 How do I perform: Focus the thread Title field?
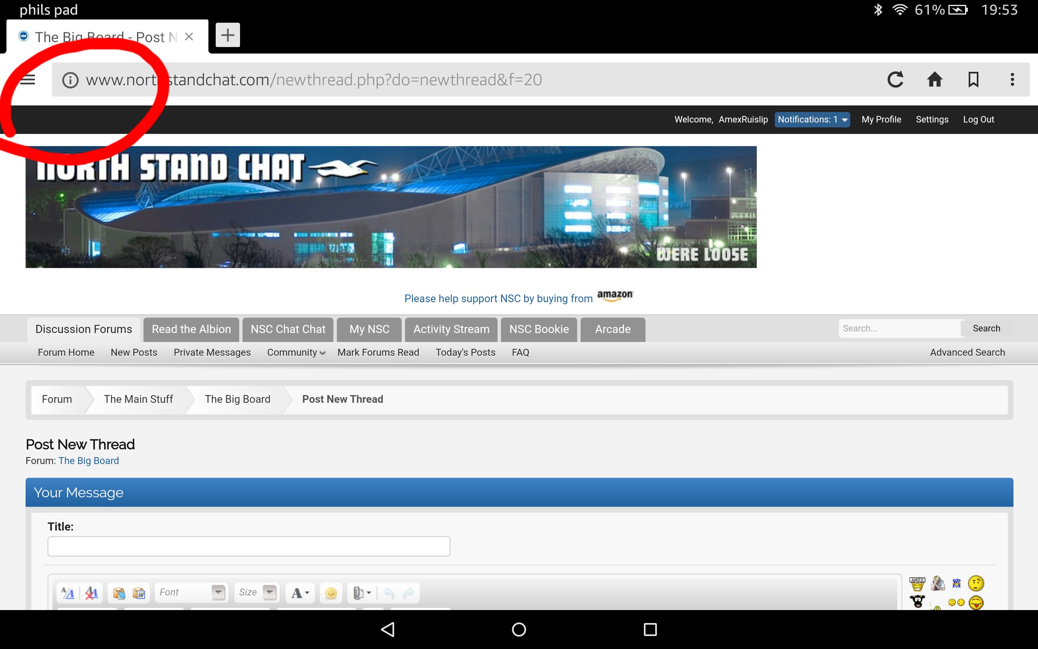[x=249, y=546]
